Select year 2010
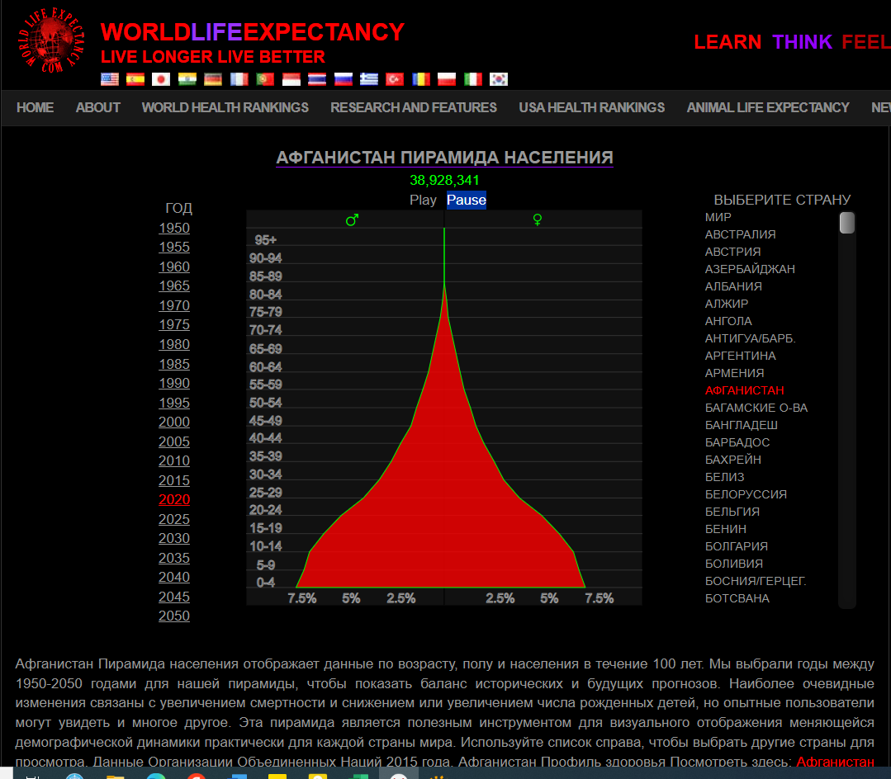 174,460
